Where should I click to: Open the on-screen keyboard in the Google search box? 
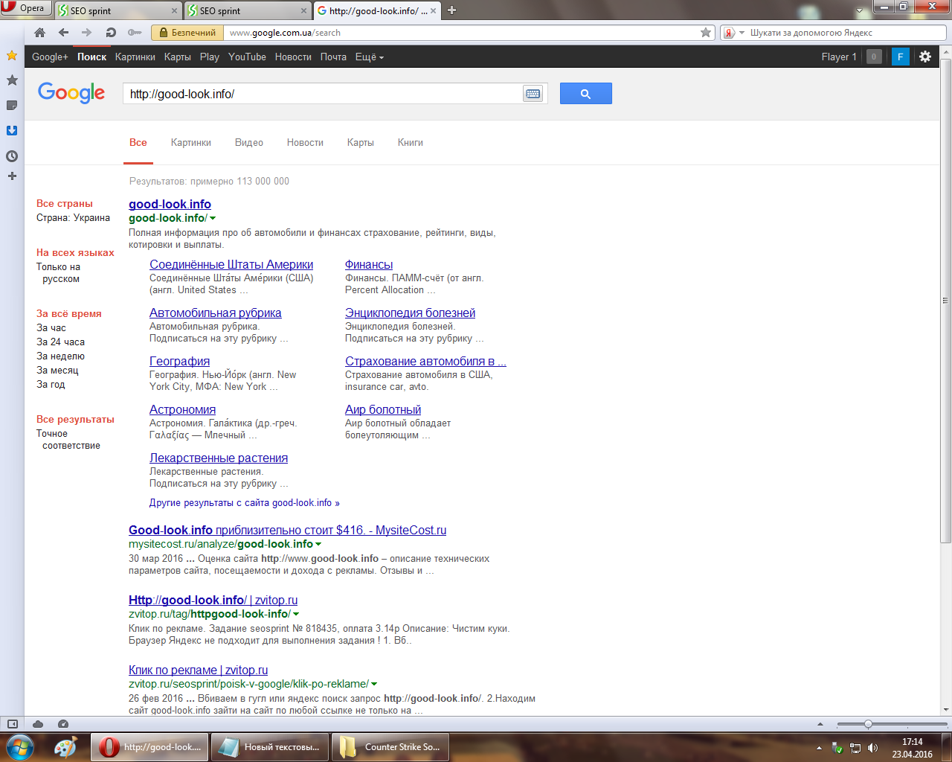pos(533,94)
